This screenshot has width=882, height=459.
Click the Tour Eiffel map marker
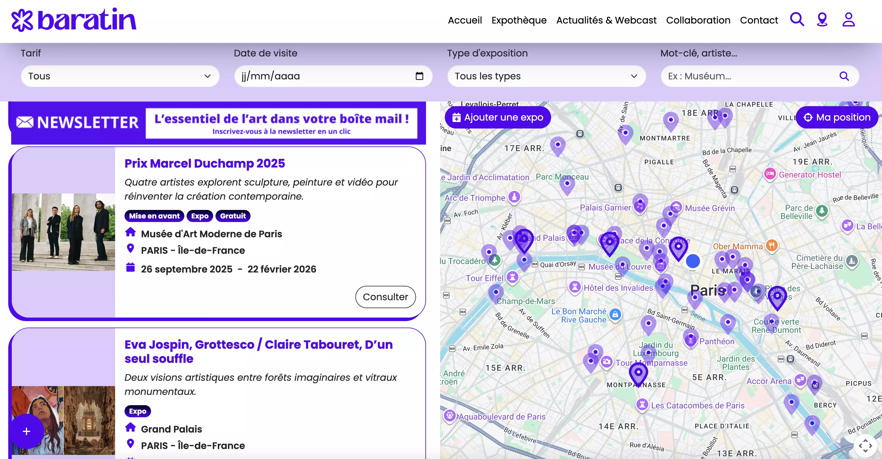point(513,277)
